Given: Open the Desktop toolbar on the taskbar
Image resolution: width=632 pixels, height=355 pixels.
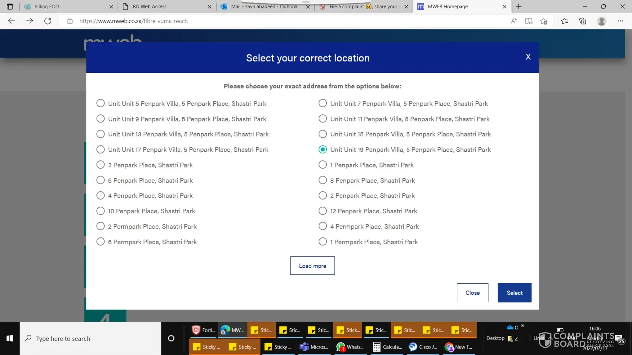Looking at the screenshot, I should (496, 338).
